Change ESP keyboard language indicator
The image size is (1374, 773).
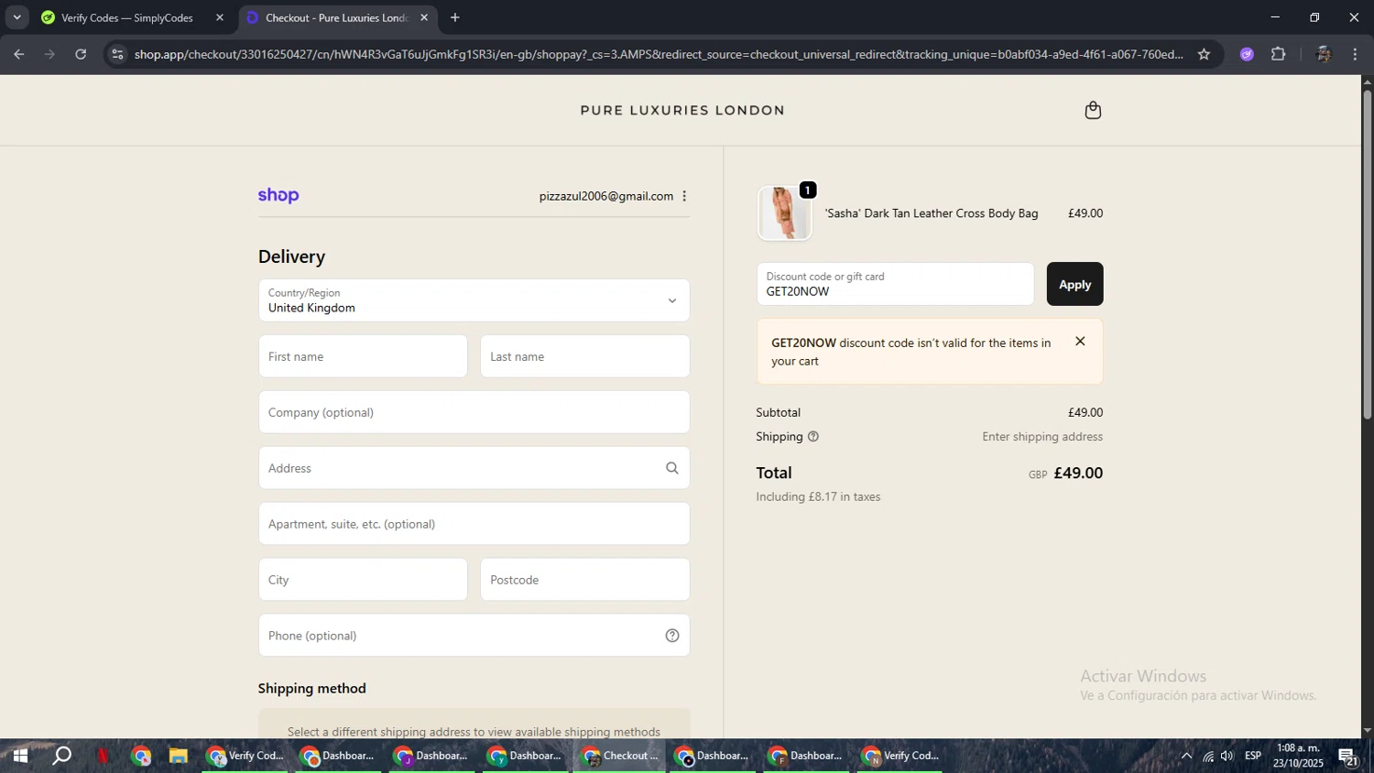pos(1253,756)
